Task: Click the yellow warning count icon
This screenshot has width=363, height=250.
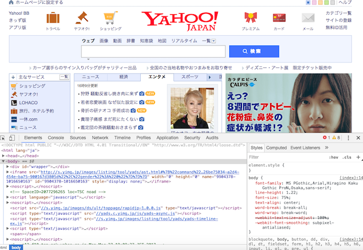Action: (334, 138)
